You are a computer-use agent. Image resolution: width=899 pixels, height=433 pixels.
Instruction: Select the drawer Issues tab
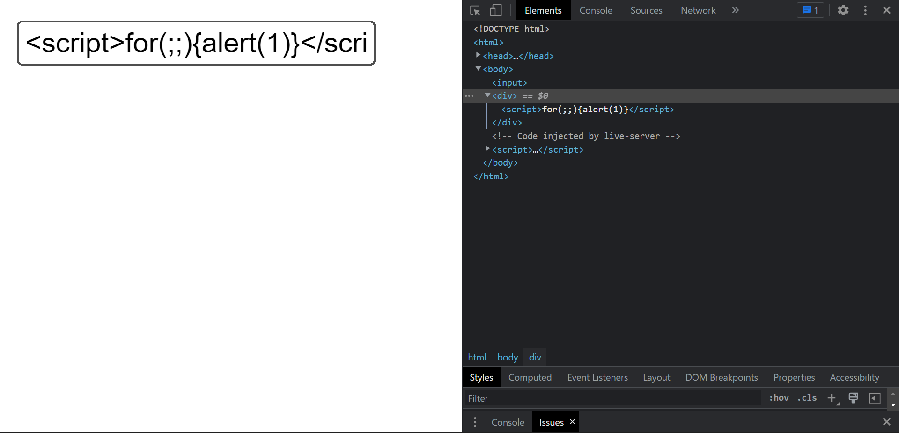click(x=551, y=422)
